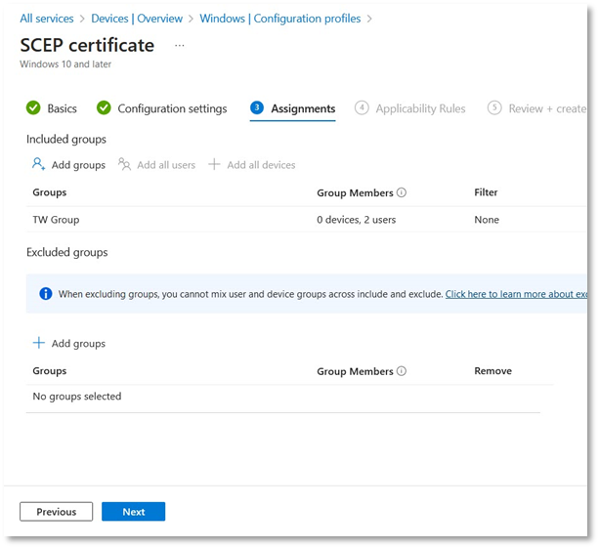599x548 pixels.
Task: Click the Group Members info icon in Included groups
Action: pos(402,192)
